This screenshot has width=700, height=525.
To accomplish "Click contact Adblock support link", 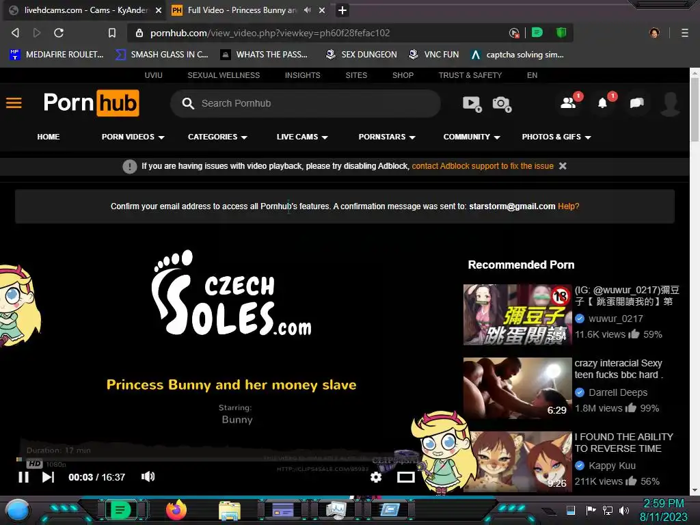I will (483, 166).
